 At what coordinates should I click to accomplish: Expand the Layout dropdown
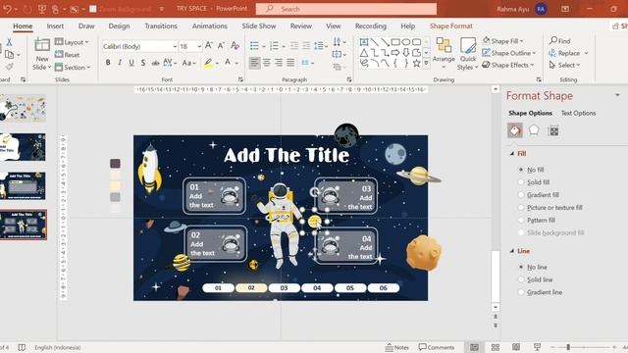pos(72,42)
